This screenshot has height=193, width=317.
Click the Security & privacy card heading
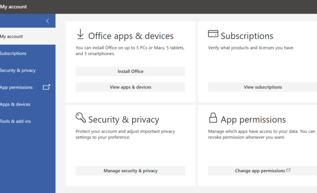pos(124,120)
